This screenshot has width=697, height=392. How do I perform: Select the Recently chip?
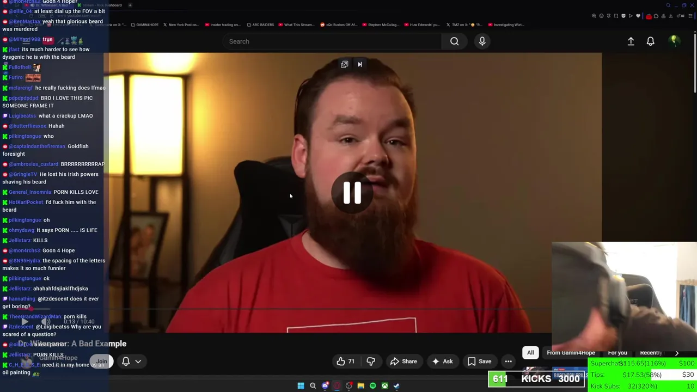[x=651, y=353]
